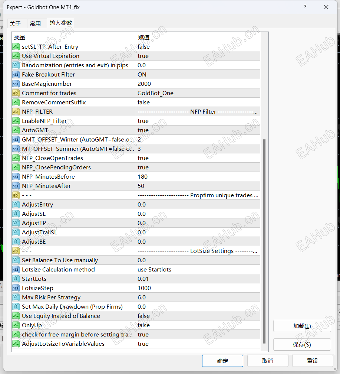The height and width of the screenshot is (374, 340).
Task: Open the use Startlots value dropdown
Action: pos(198,270)
